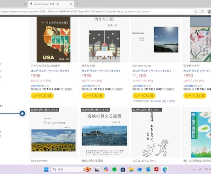Click the 2024年12月 purchased badge
211x174 pixels.
tap(147, 109)
